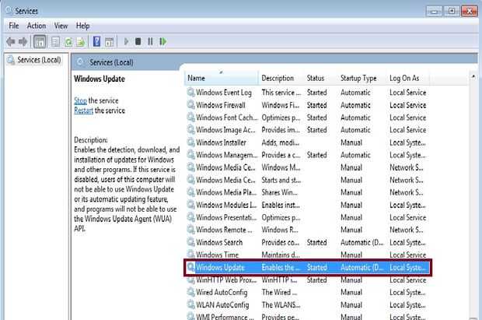
Task: Open the Properties toolbar icon
Action: point(55,41)
